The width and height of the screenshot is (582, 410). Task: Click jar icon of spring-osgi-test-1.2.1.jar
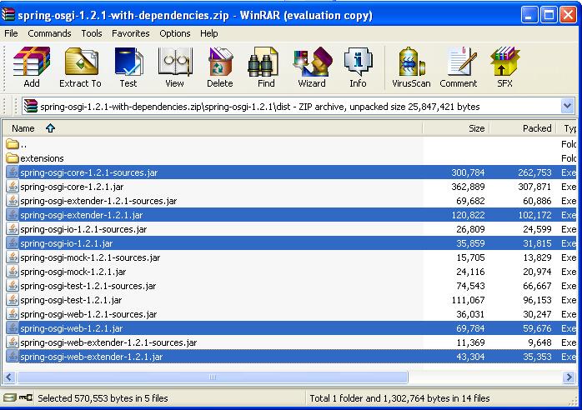(x=13, y=299)
